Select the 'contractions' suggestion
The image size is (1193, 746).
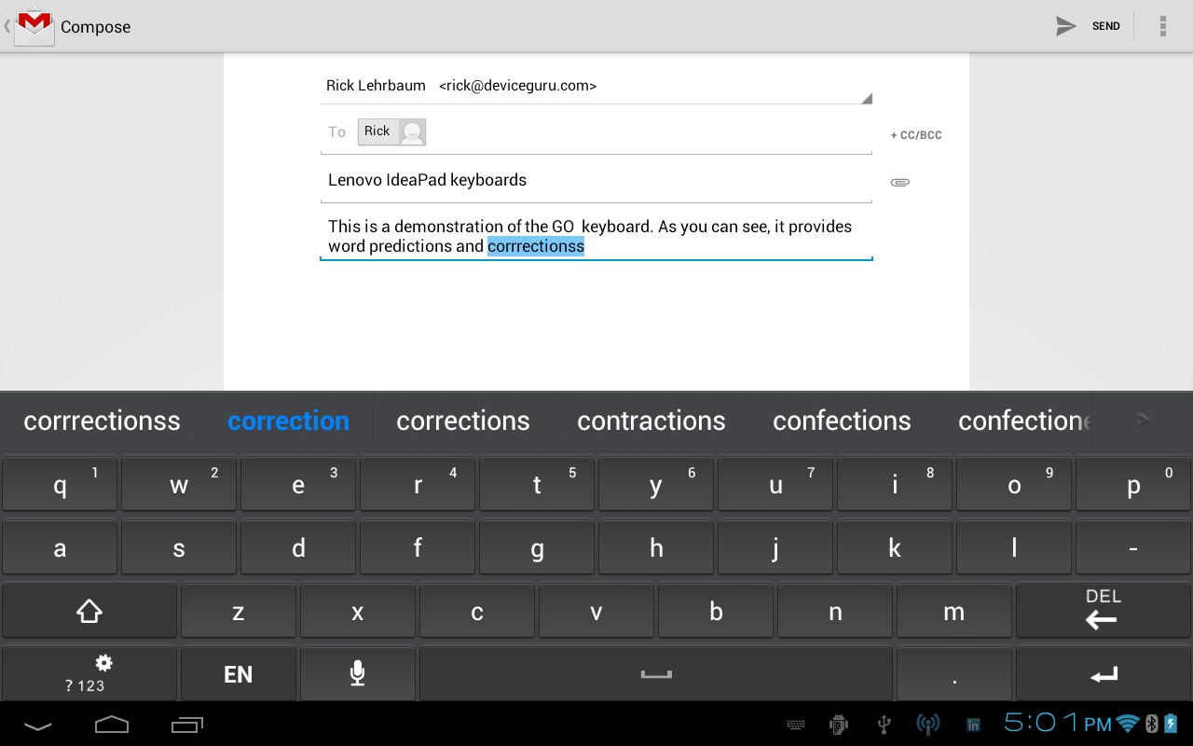point(651,421)
